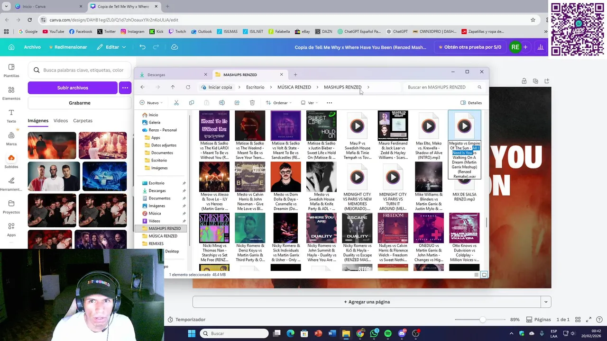Toggle the Detalles pane in Explorer
This screenshot has width=607, height=341.
[471, 103]
